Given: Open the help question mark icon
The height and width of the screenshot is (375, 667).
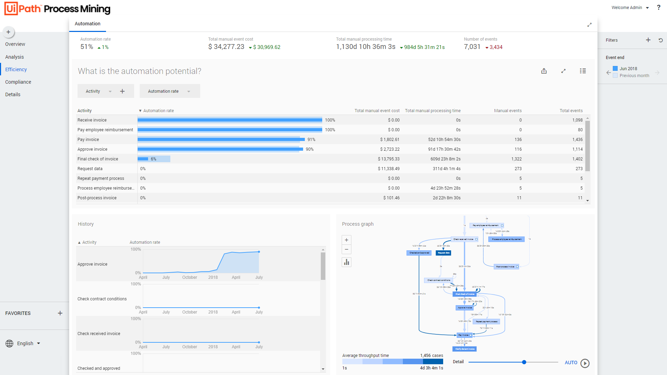Looking at the screenshot, I should coord(659,7).
